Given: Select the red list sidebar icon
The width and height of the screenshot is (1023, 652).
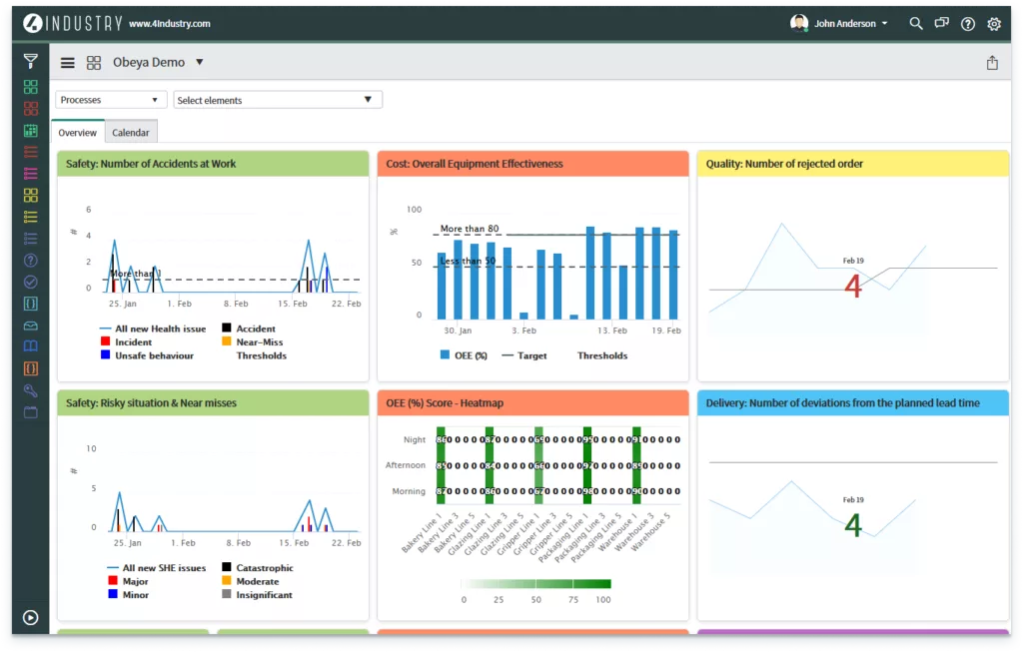Looking at the screenshot, I should click(31, 152).
